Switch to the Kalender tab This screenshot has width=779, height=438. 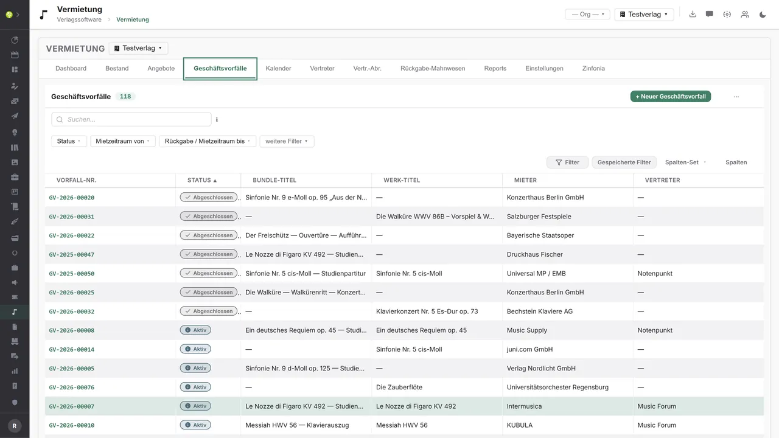[279, 68]
